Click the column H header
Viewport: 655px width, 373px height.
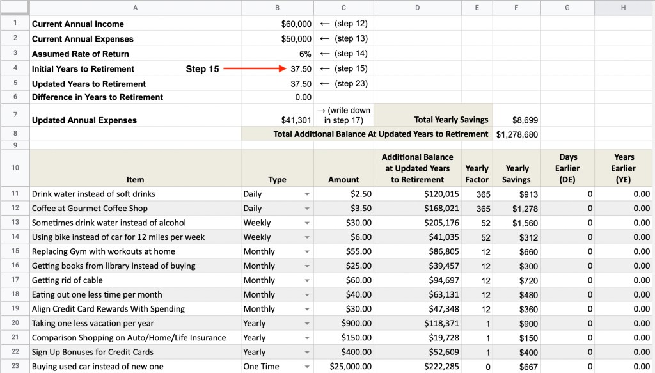coord(624,8)
